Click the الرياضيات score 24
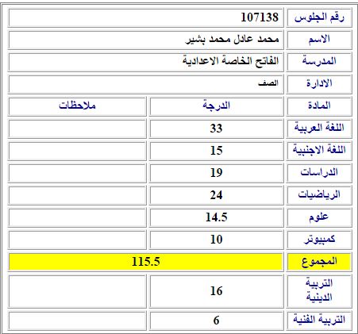The image size is (358, 334). pos(216,195)
